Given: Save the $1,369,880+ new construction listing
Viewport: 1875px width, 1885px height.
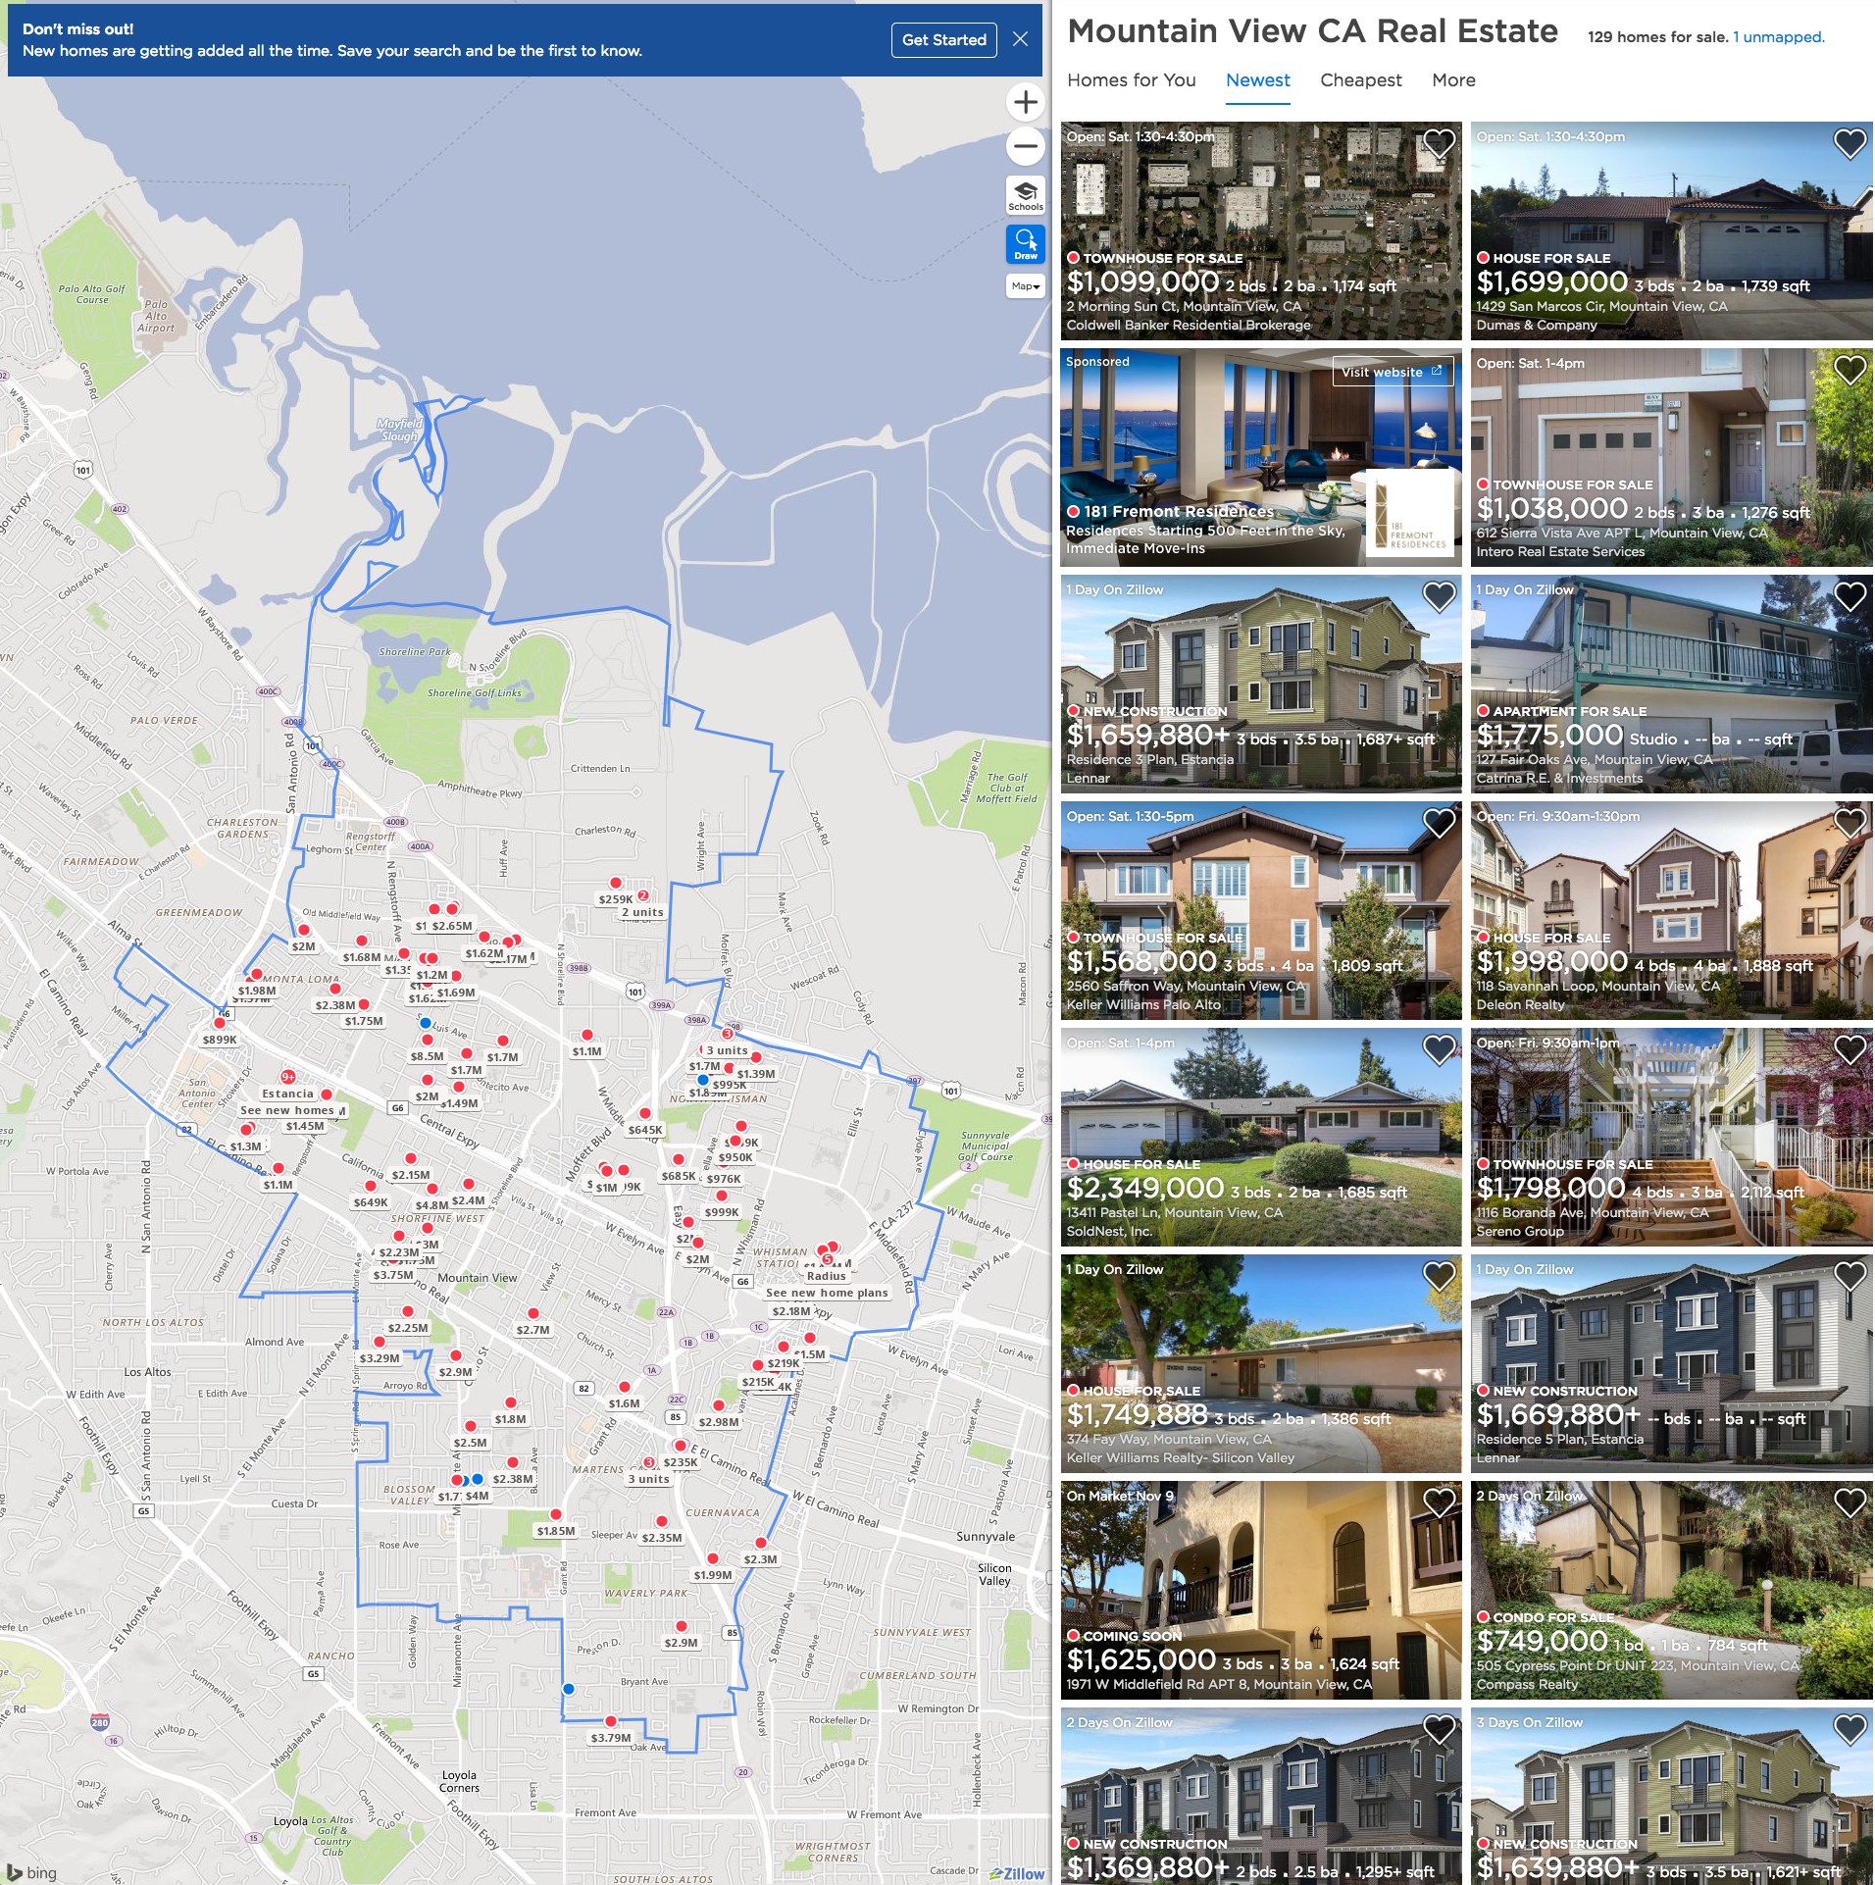Looking at the screenshot, I should [x=1439, y=1729].
